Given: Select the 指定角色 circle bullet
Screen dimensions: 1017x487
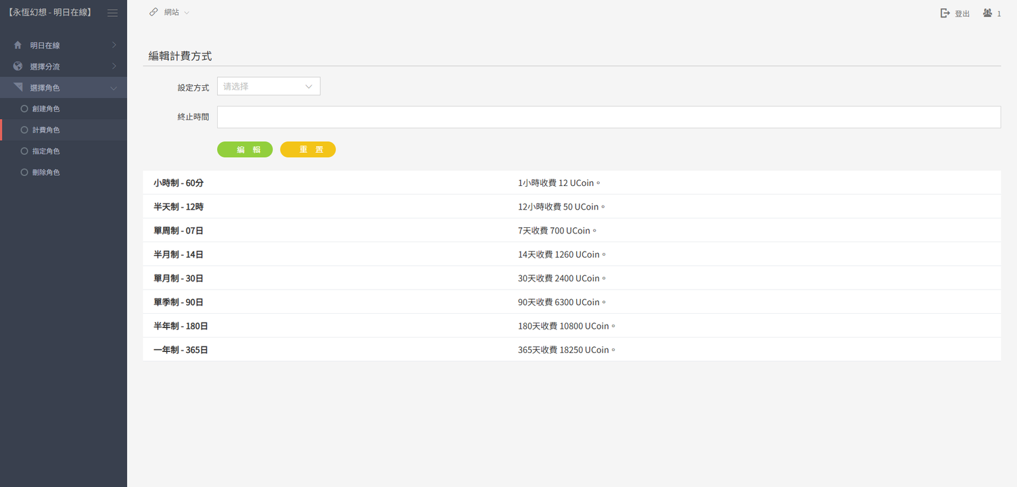Looking at the screenshot, I should coord(24,152).
